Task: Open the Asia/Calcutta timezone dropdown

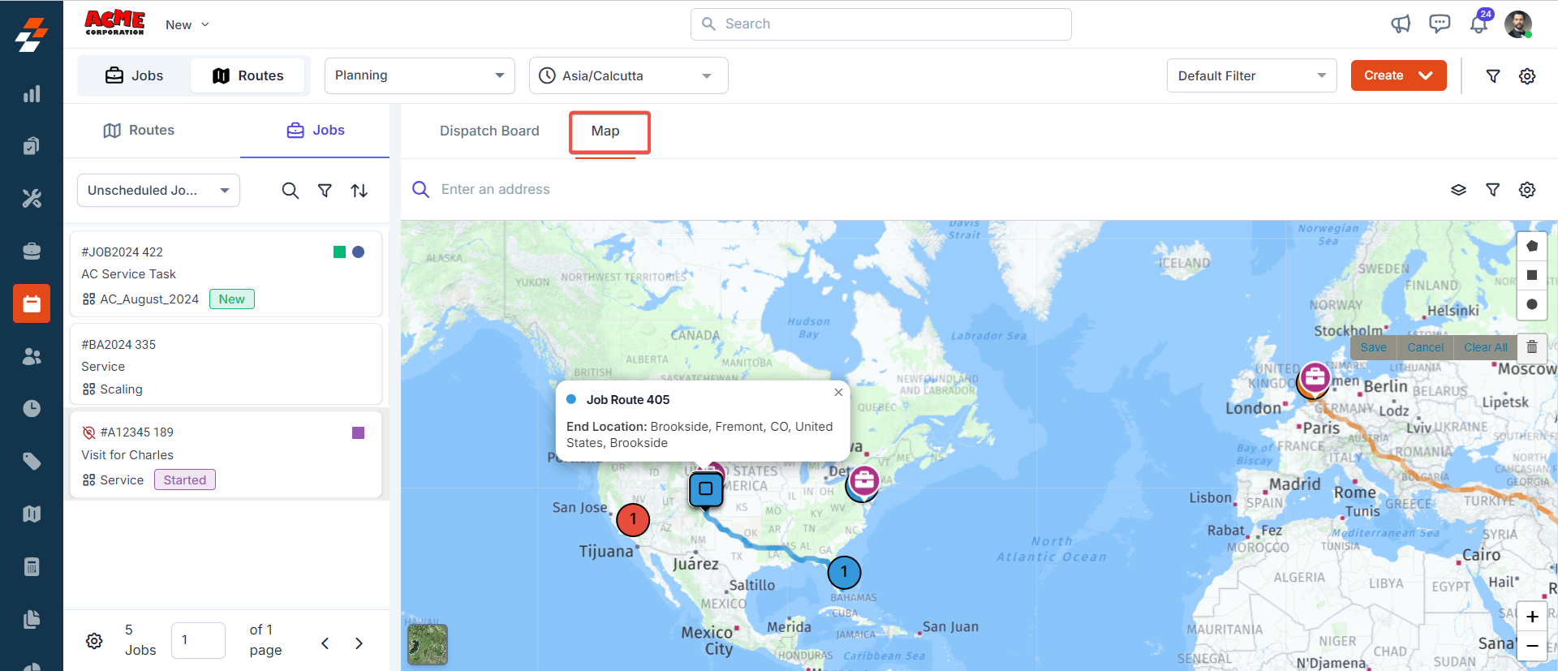Action: click(x=628, y=75)
